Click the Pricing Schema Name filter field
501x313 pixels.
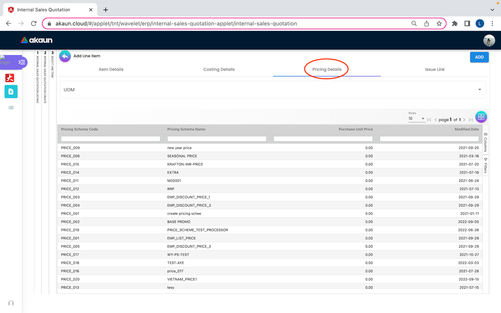216,139
